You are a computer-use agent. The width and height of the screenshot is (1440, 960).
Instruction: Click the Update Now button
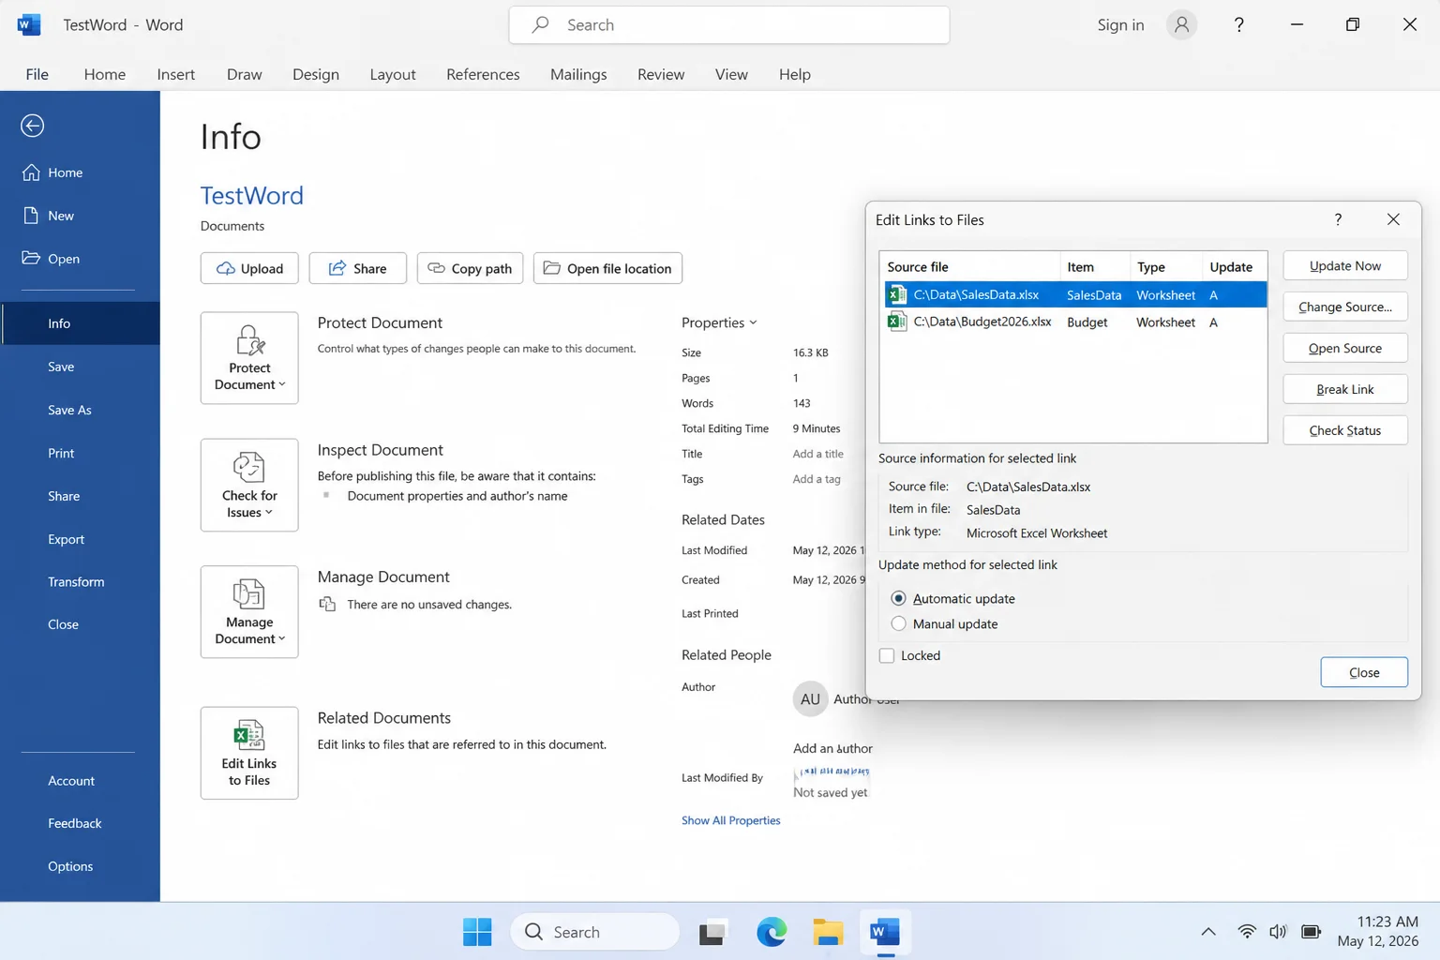[1345, 265]
